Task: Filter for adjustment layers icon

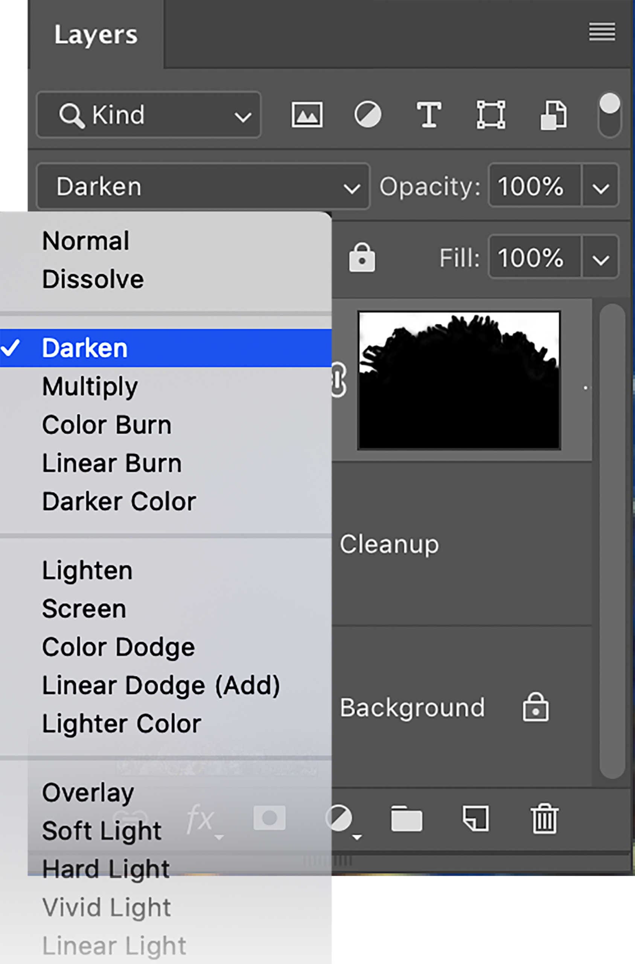Action: tap(367, 114)
